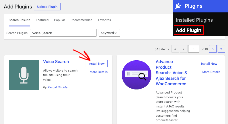Click the Upload Plugin button

(47, 7)
